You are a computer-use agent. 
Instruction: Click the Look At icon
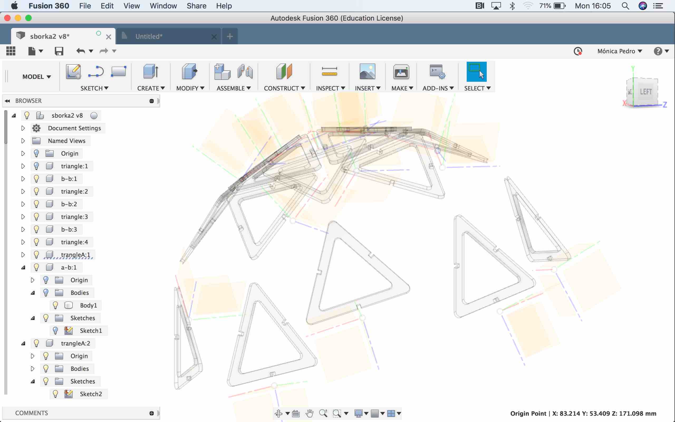coord(296,413)
